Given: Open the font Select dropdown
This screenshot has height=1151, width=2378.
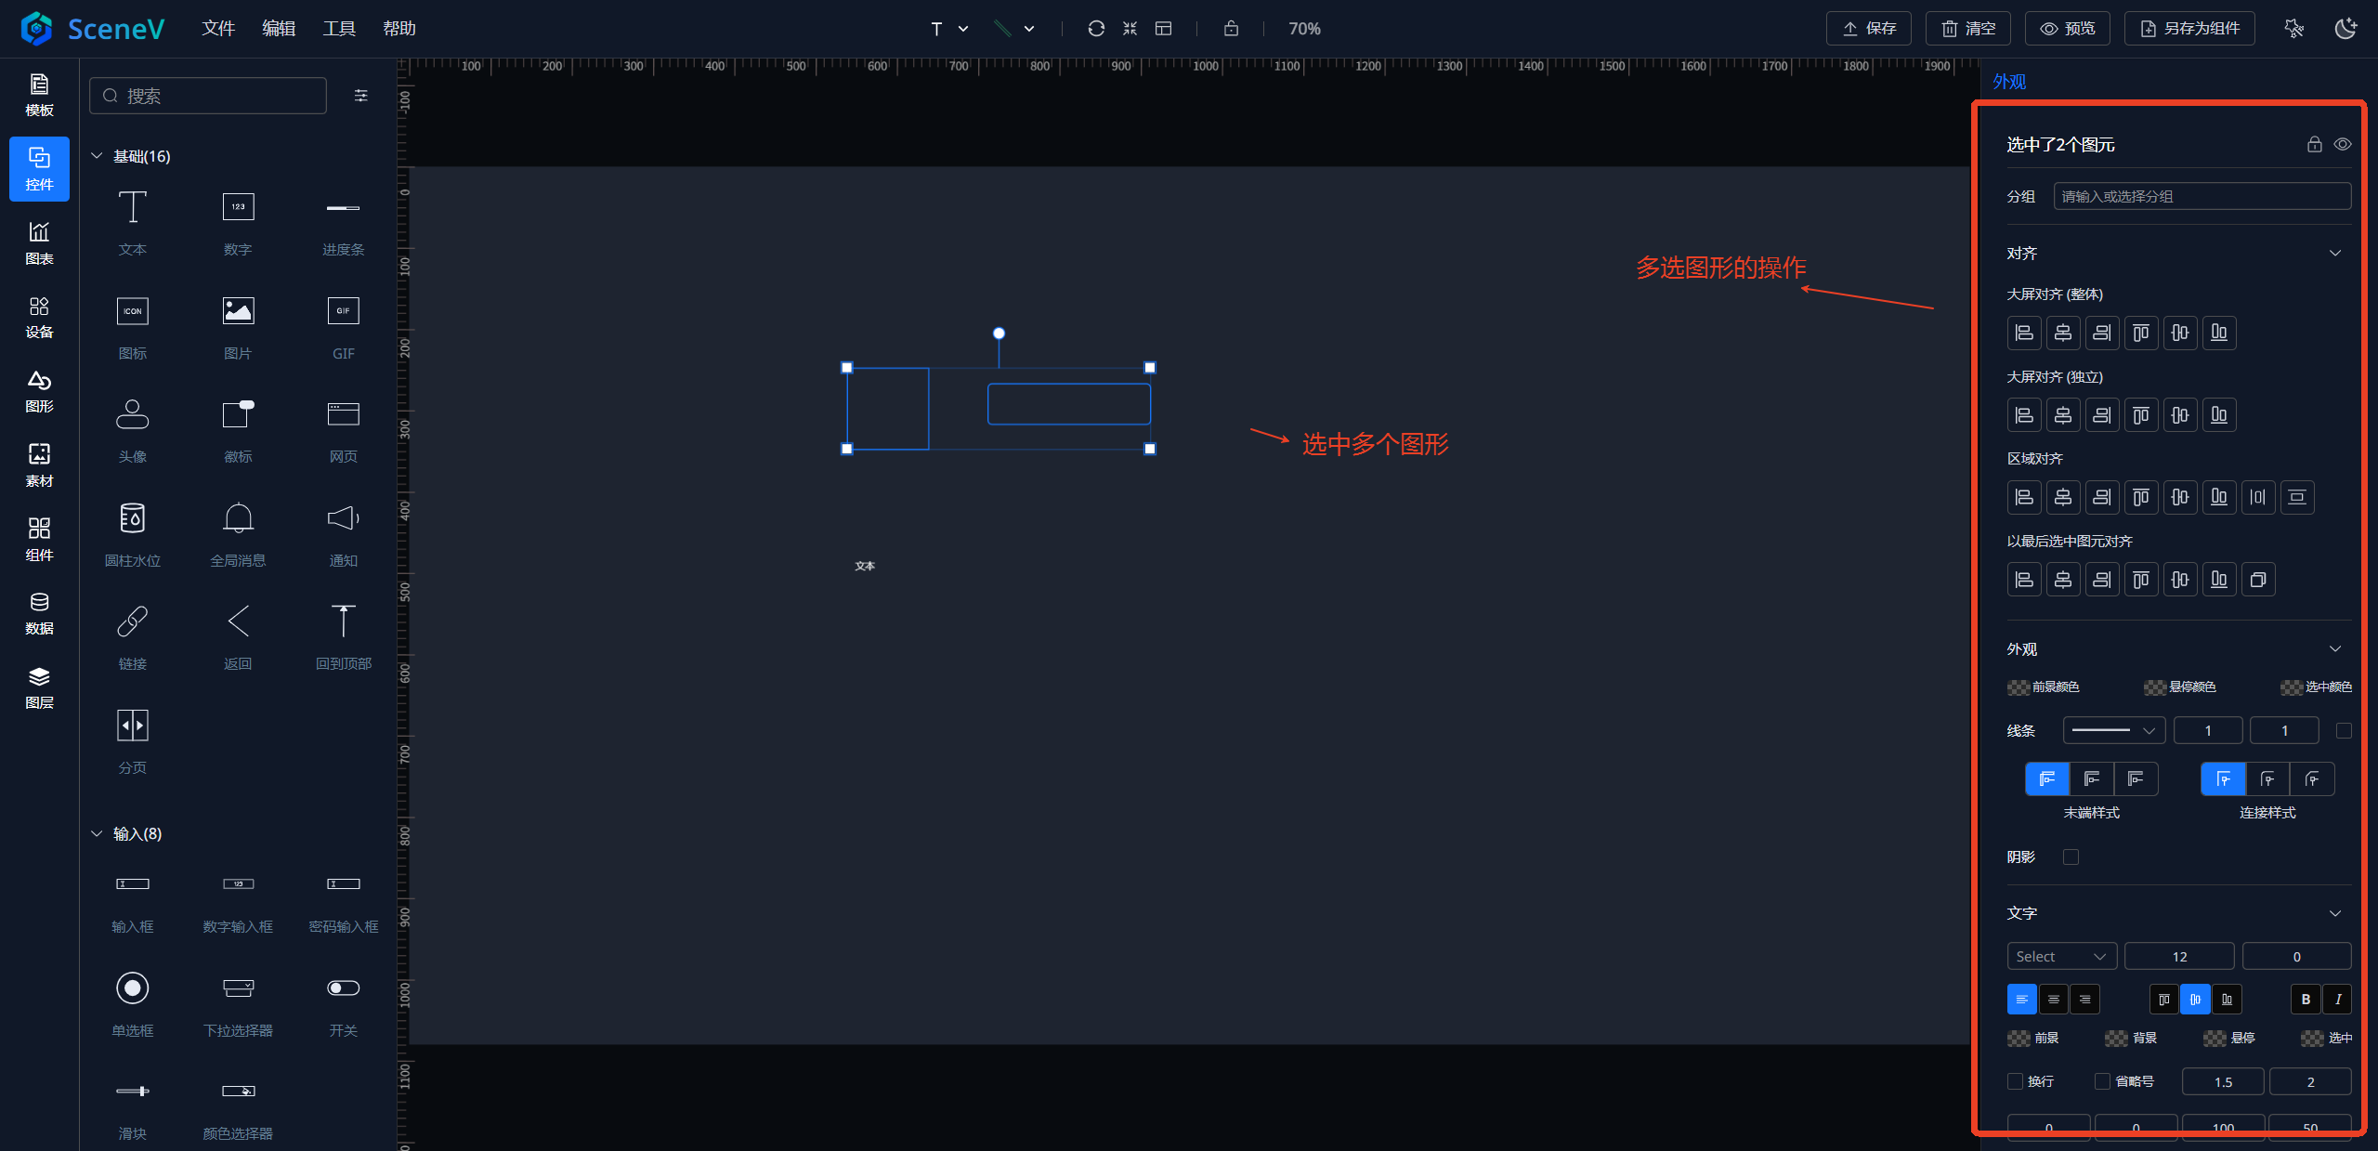Looking at the screenshot, I should (x=2061, y=957).
